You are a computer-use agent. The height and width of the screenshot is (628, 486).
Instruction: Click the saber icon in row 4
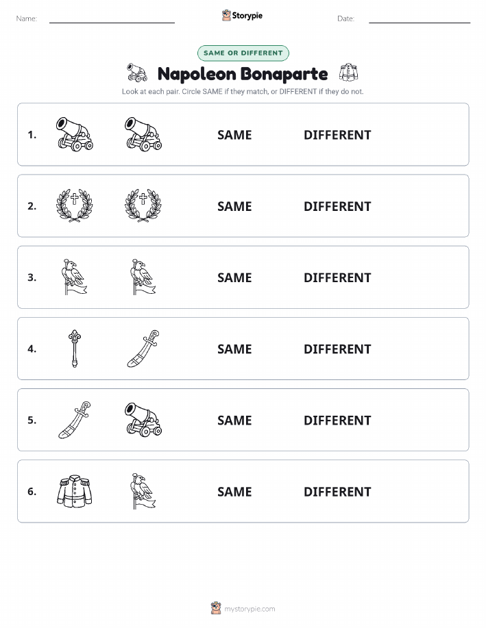tap(143, 349)
